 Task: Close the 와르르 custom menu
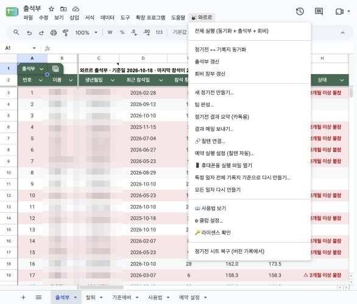[202, 18]
